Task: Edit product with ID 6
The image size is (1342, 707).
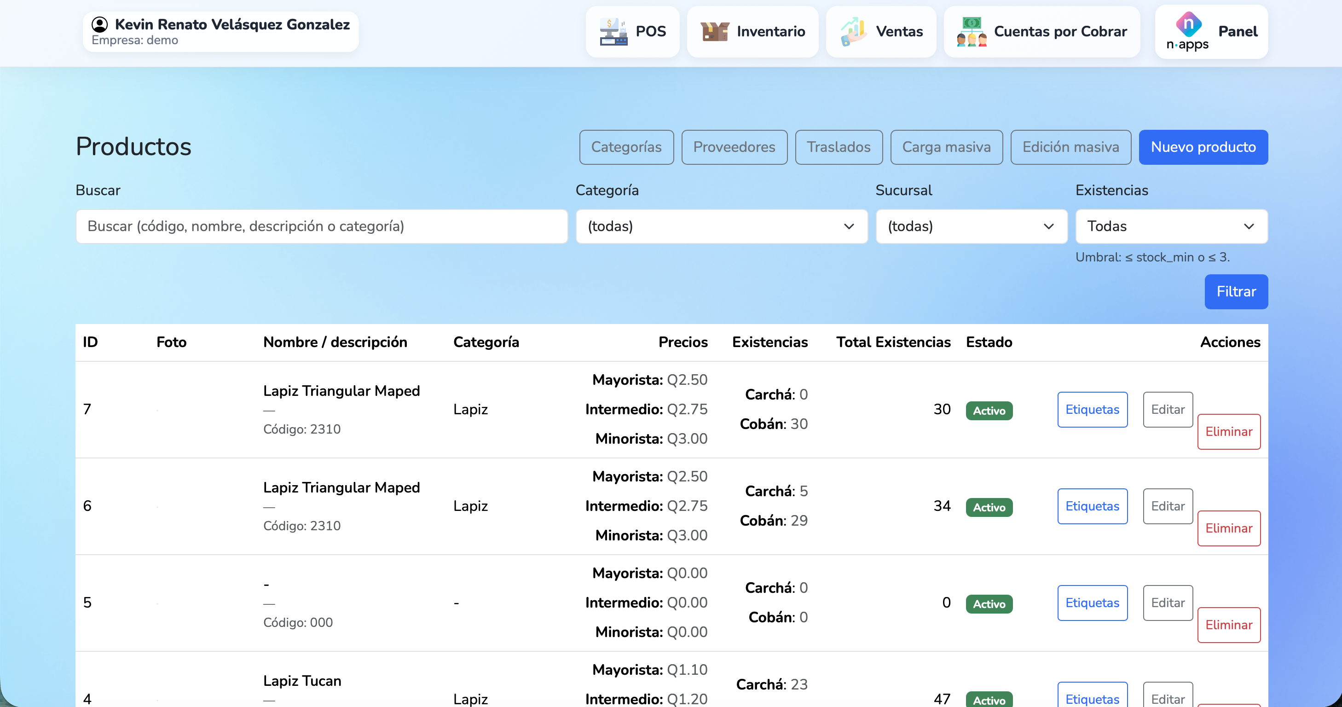Action: [x=1168, y=506]
